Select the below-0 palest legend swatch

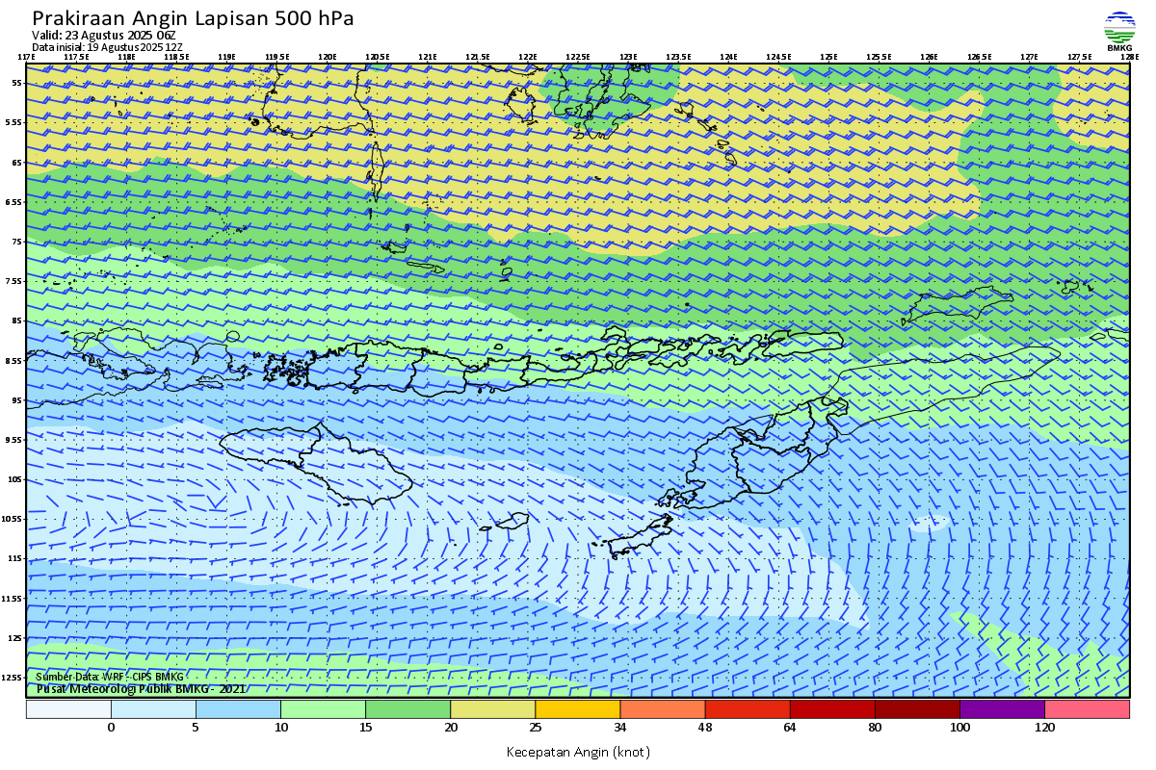[x=68, y=709]
